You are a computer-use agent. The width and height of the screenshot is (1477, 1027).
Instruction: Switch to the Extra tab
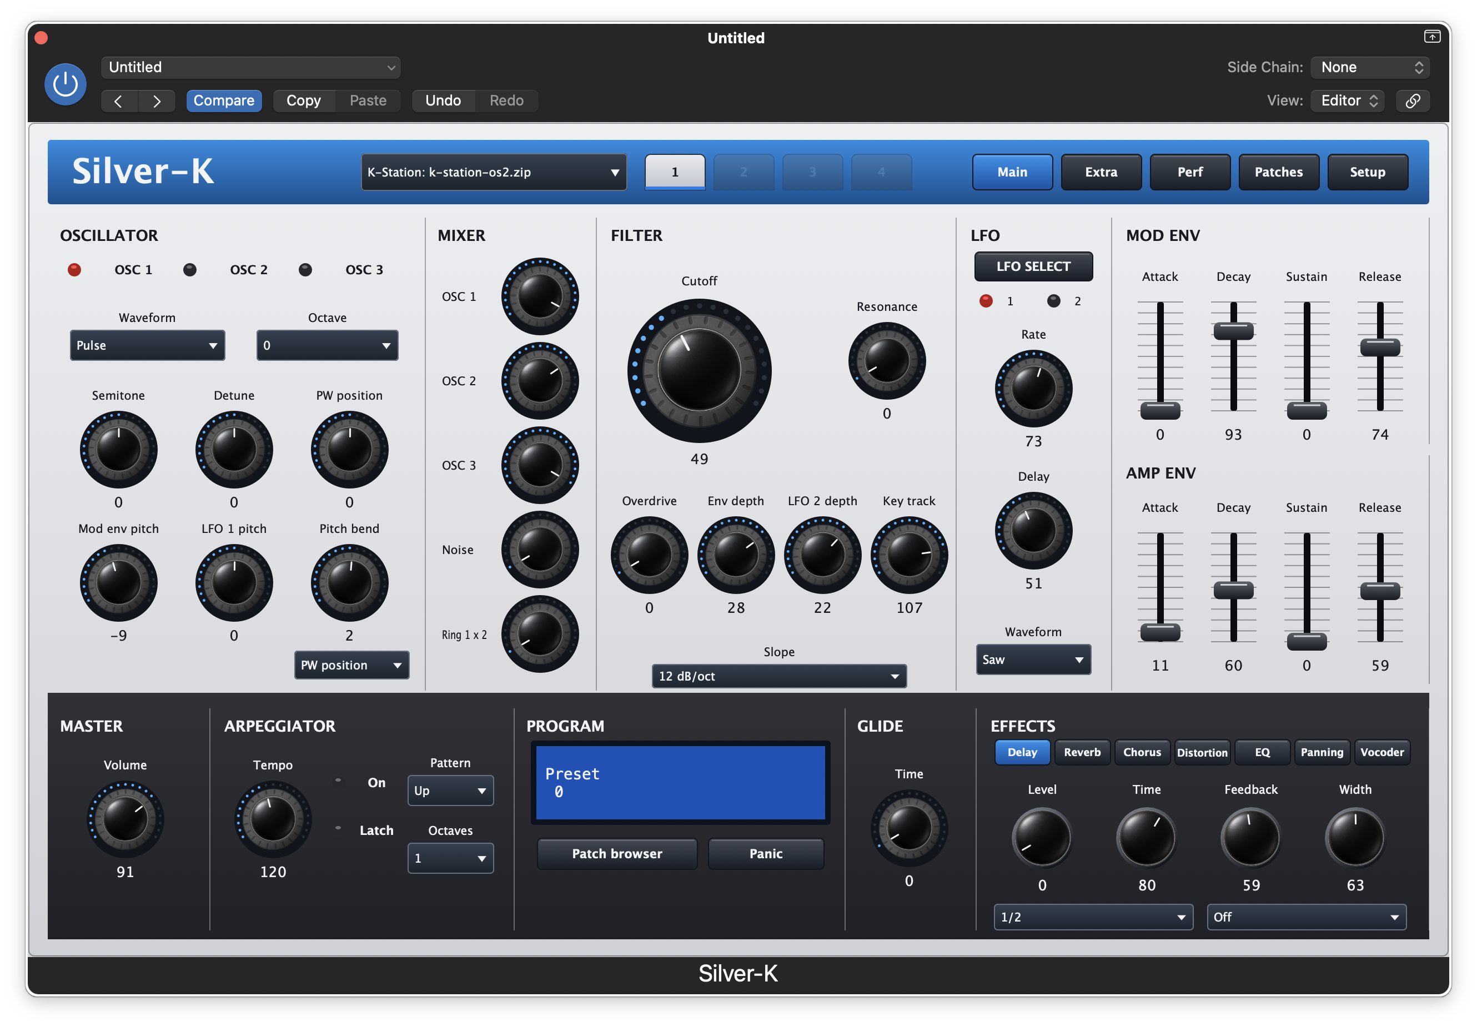tap(1101, 172)
